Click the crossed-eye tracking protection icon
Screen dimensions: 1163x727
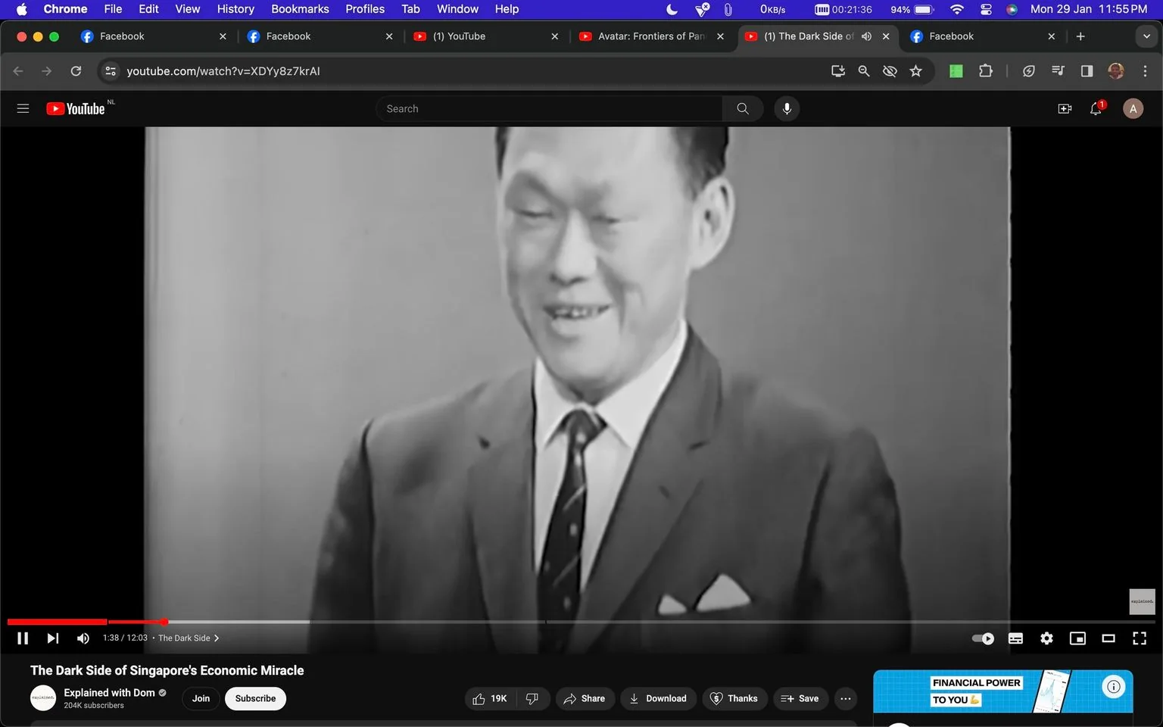pos(890,70)
